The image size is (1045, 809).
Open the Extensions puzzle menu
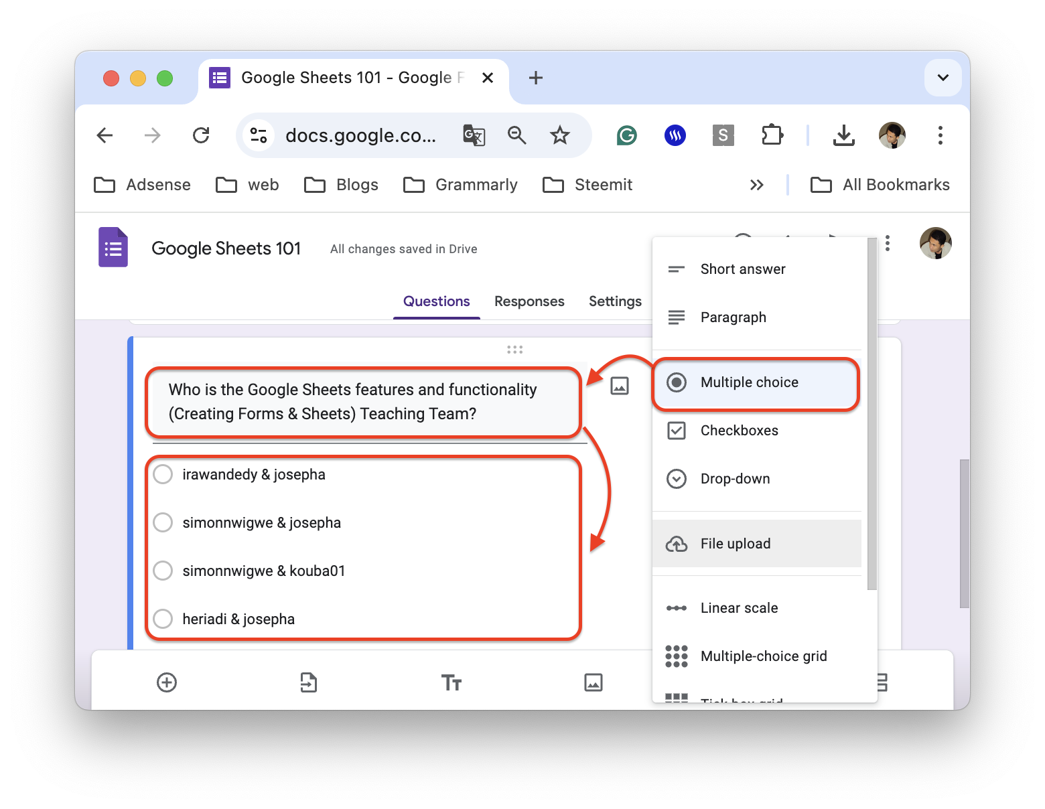772,135
